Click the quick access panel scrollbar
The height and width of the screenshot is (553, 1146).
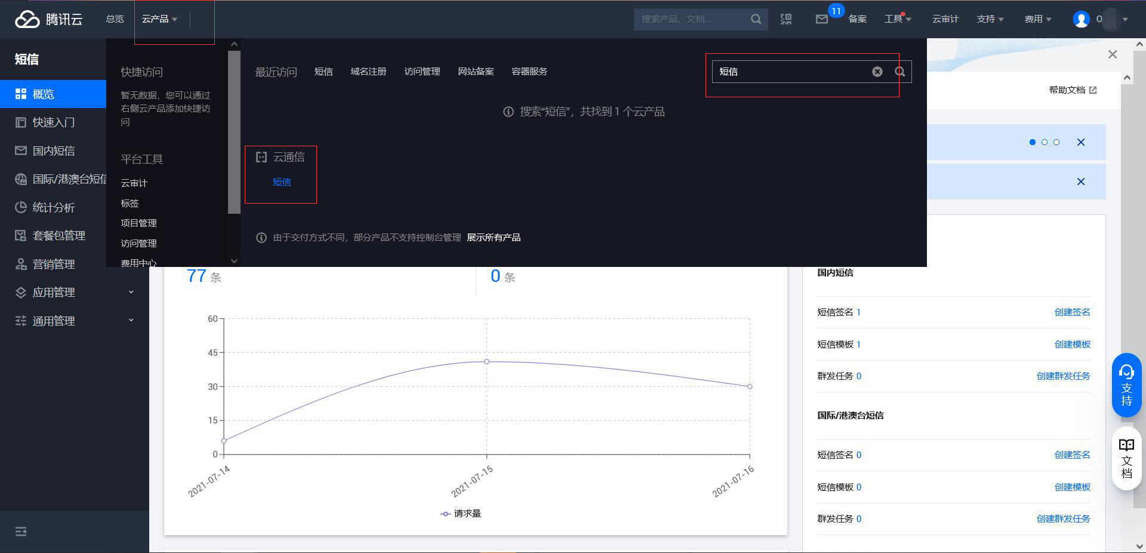pos(234,132)
